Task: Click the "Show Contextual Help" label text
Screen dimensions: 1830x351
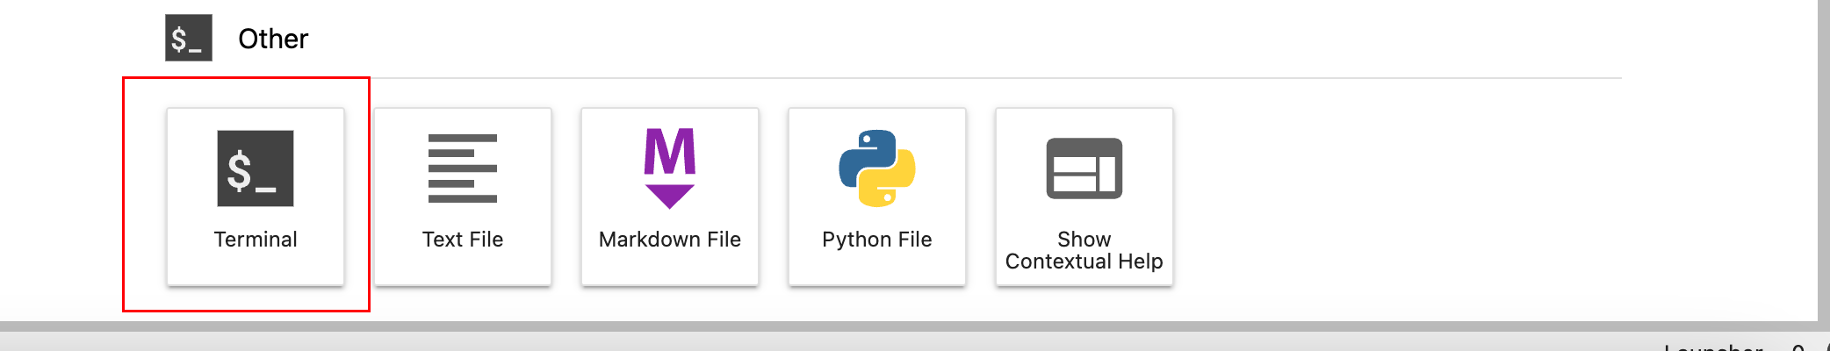Action: (x=1084, y=250)
